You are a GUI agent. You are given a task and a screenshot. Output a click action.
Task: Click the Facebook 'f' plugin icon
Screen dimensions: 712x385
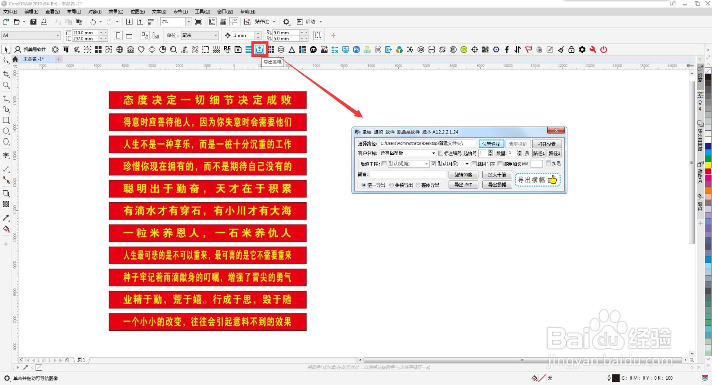(507, 49)
